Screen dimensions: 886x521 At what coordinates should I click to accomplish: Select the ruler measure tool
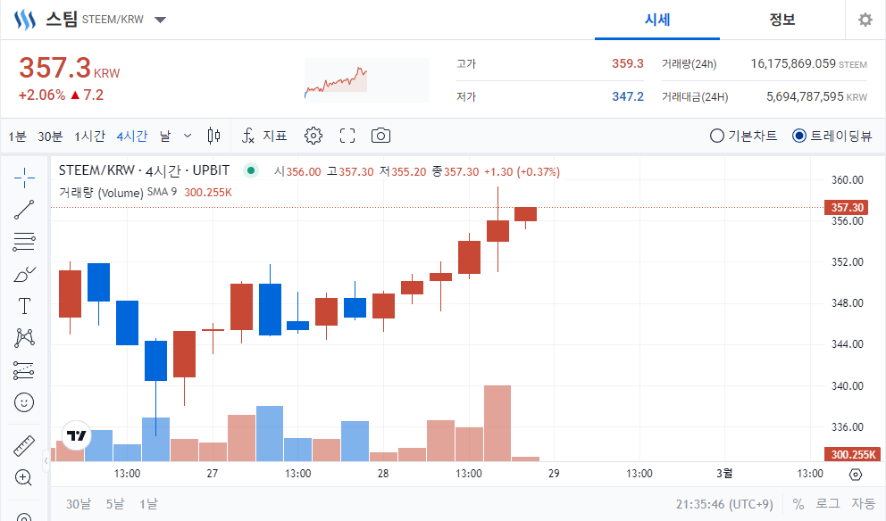point(24,446)
